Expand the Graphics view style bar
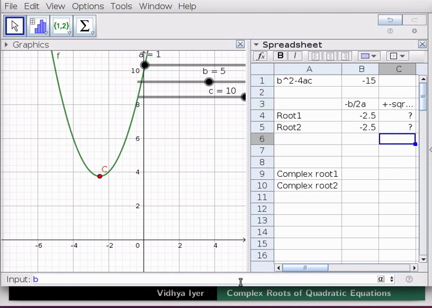 [6, 44]
